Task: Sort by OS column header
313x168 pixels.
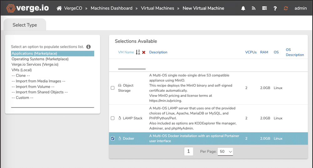Action: click(x=276, y=52)
